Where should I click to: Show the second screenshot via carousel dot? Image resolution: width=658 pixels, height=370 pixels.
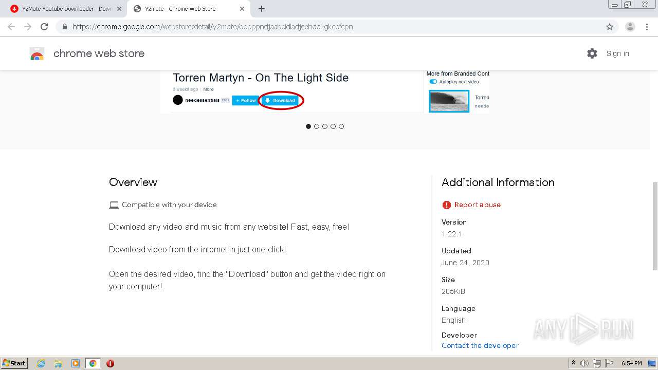point(317,126)
